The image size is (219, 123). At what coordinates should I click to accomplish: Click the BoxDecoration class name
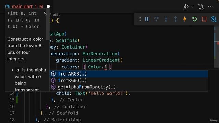(x=100, y=54)
